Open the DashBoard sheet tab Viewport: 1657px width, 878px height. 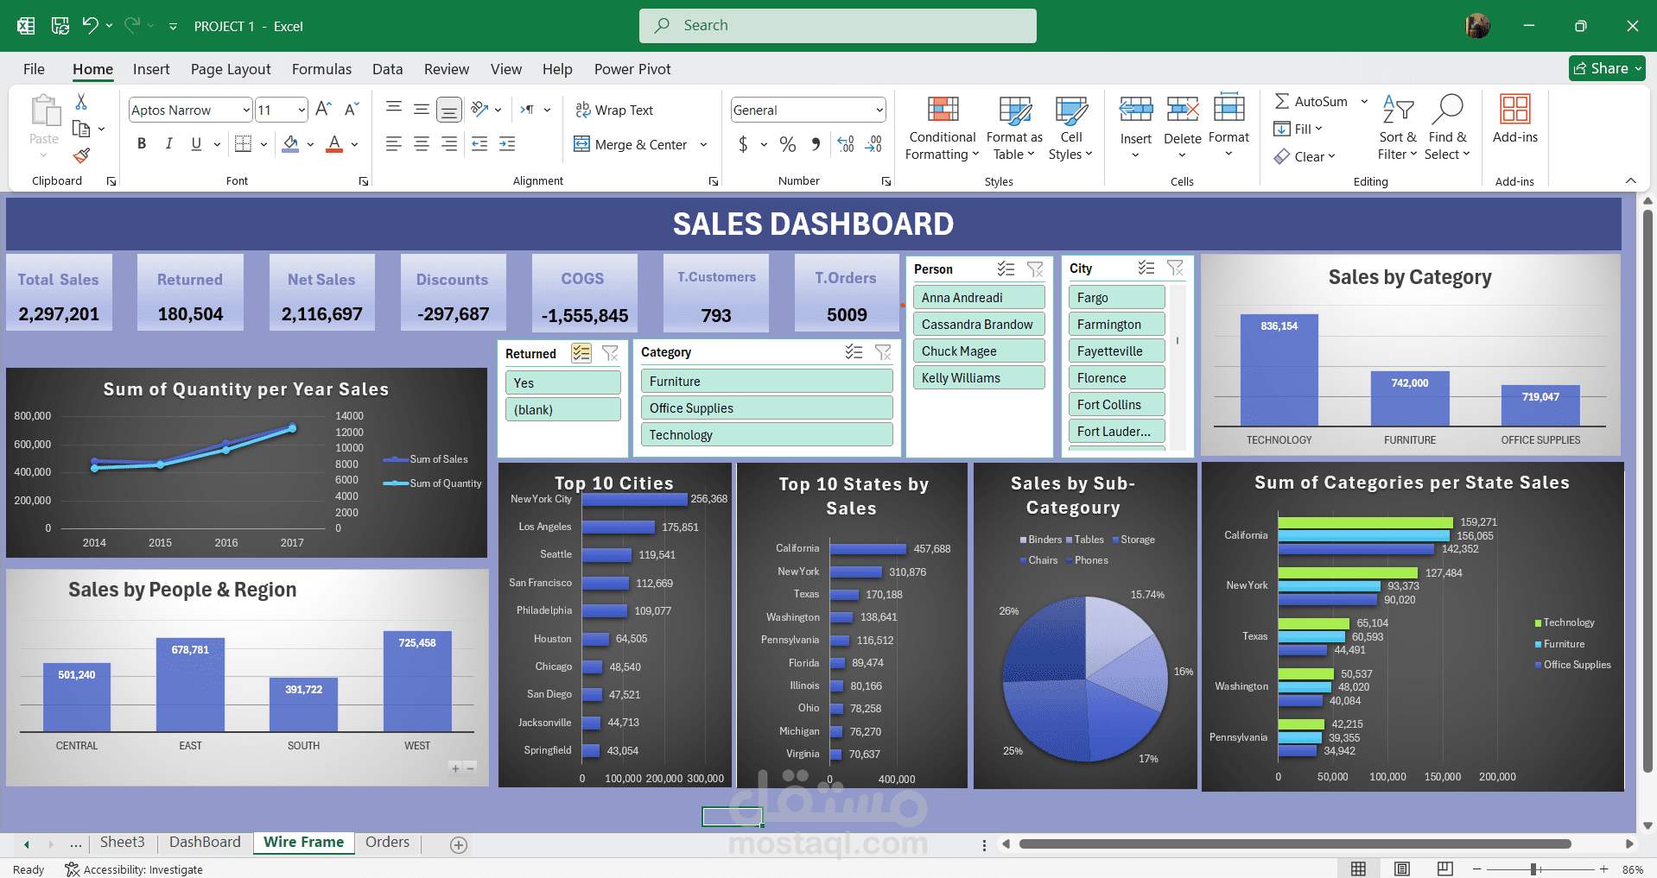[x=205, y=842]
